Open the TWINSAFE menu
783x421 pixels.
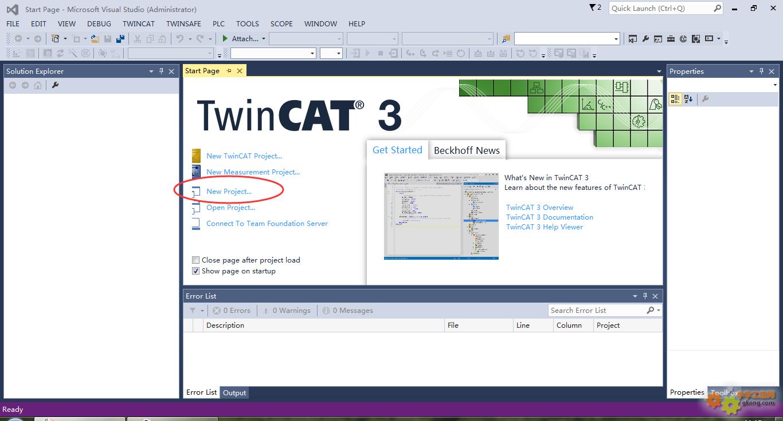click(x=183, y=23)
